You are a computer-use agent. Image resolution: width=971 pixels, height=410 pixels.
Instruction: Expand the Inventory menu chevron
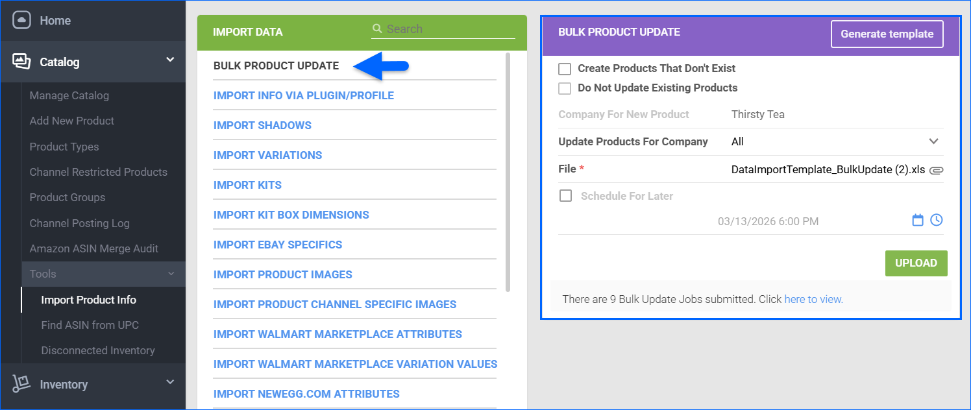coord(170,382)
